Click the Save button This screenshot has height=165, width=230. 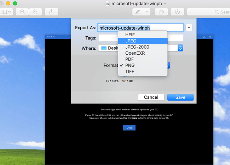180,97
